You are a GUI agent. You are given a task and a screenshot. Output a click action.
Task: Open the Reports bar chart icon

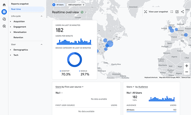point(4,12)
